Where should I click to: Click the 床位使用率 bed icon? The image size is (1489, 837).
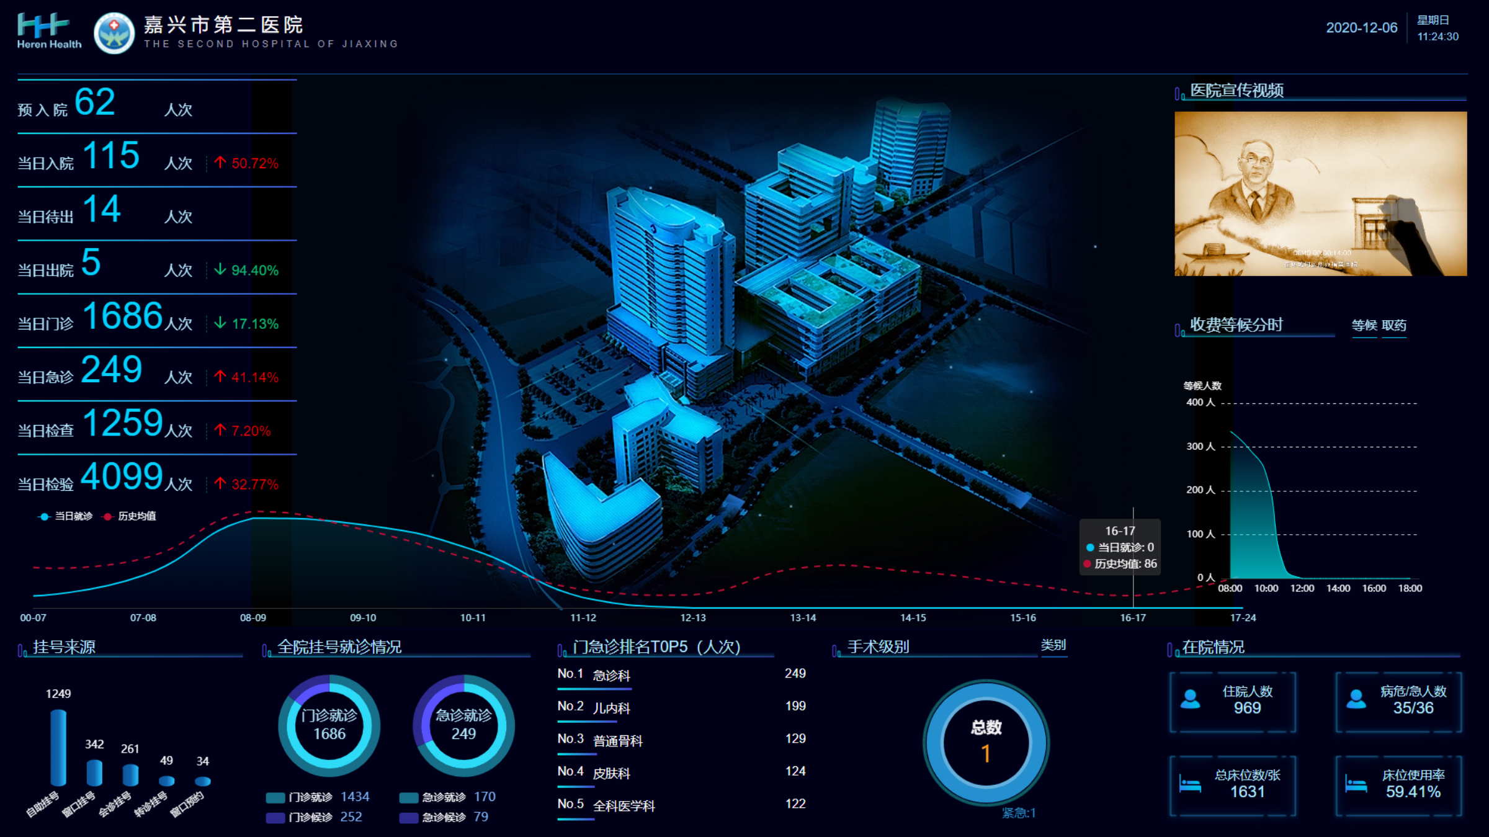pyautogui.click(x=1356, y=784)
